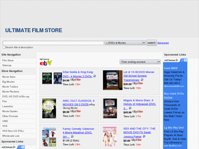Screen dimensions: 199x149
Task: Click MotorwerksBMW.com ad URL
Action: pyautogui.click(x=174, y=86)
